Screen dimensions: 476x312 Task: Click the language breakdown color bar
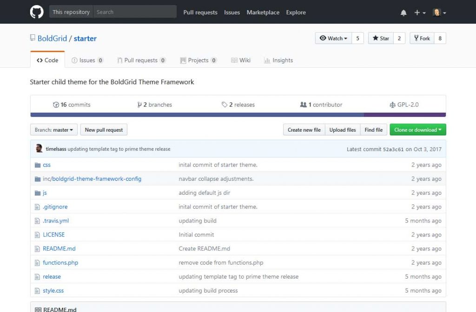tap(238, 115)
